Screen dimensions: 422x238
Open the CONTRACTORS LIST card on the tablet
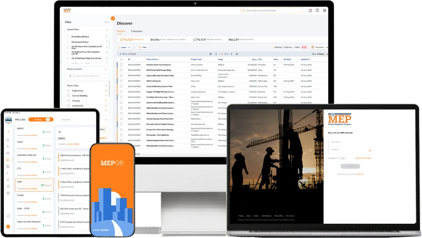(34, 158)
